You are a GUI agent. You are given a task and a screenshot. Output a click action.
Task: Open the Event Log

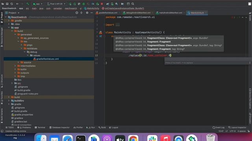[x=219, y=128]
